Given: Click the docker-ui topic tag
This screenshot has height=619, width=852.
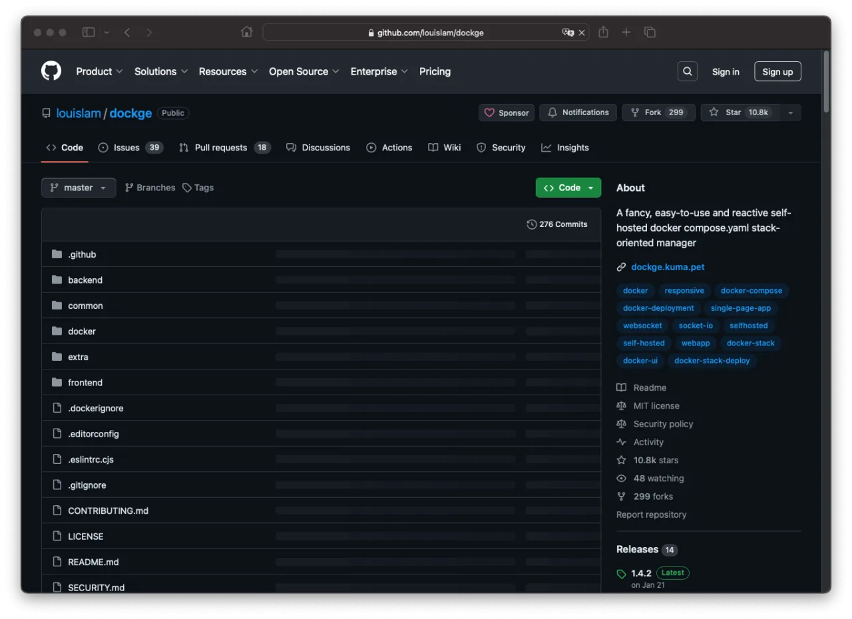Looking at the screenshot, I should 640,361.
